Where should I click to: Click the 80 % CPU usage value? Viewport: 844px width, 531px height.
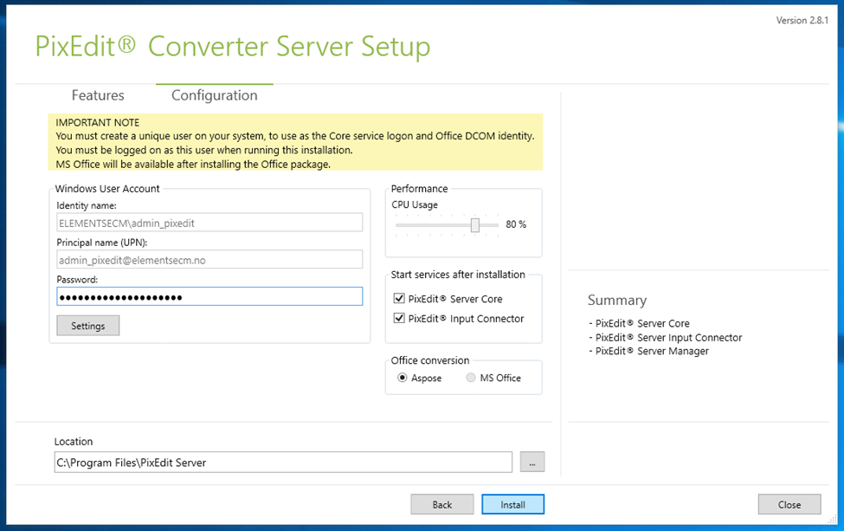click(x=516, y=224)
